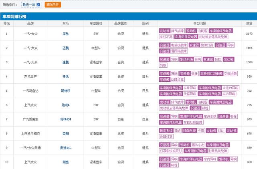Select the 上汽通用别克 brand cell

31,133
